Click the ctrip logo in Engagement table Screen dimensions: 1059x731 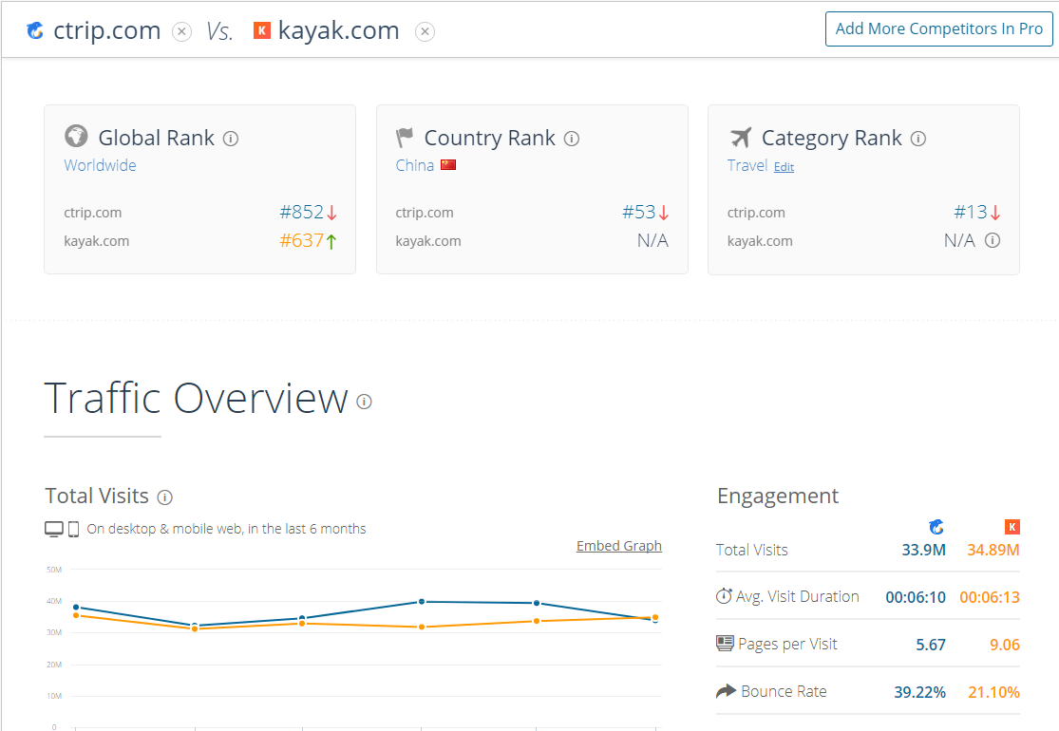click(x=936, y=527)
